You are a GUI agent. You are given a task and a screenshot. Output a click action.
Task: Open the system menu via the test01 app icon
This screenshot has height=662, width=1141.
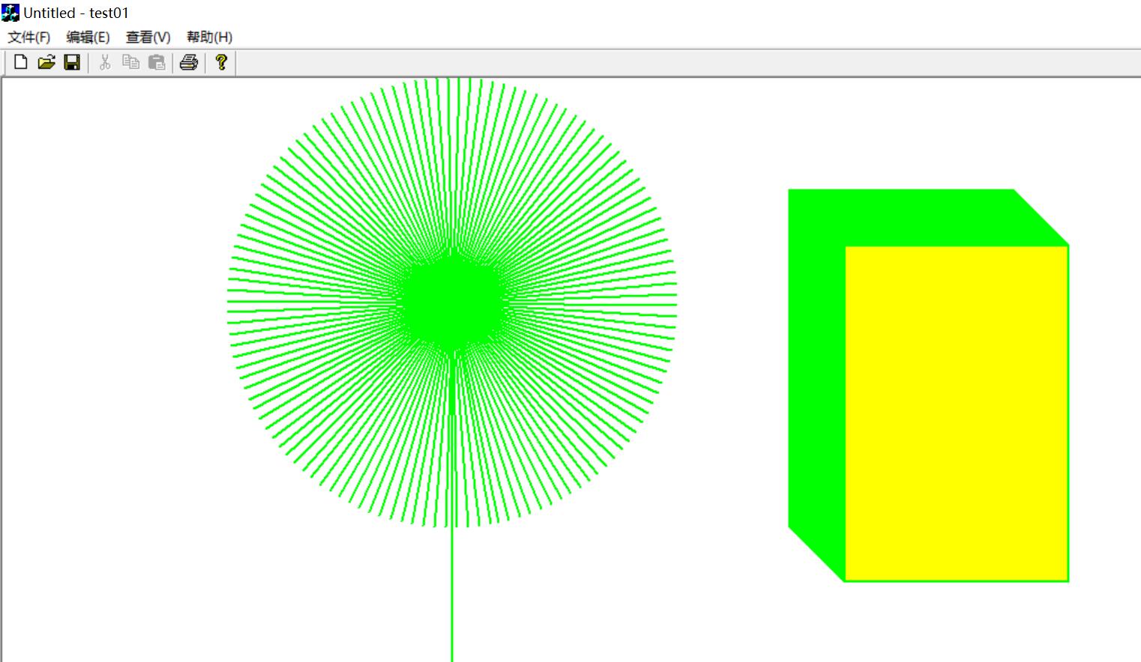pyautogui.click(x=10, y=13)
